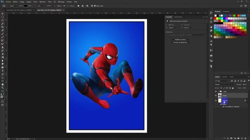Click the search magnifier icon

(x=241, y=6)
